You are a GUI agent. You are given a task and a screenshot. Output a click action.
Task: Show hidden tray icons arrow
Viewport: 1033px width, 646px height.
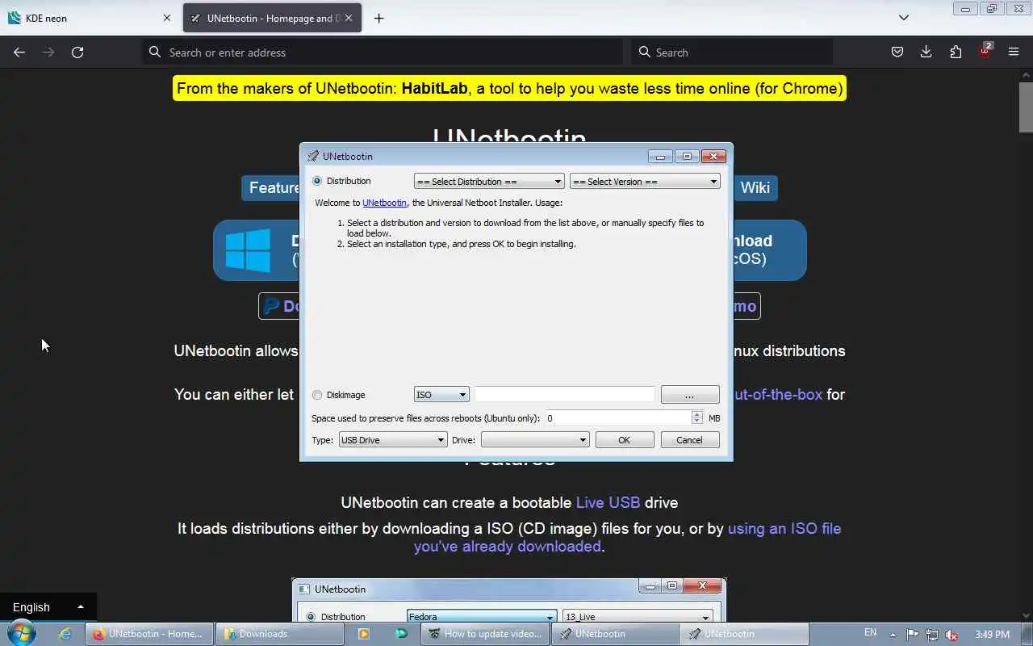(893, 634)
